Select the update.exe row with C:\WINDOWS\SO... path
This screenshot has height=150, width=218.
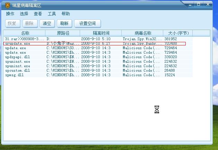(x=98, y=48)
